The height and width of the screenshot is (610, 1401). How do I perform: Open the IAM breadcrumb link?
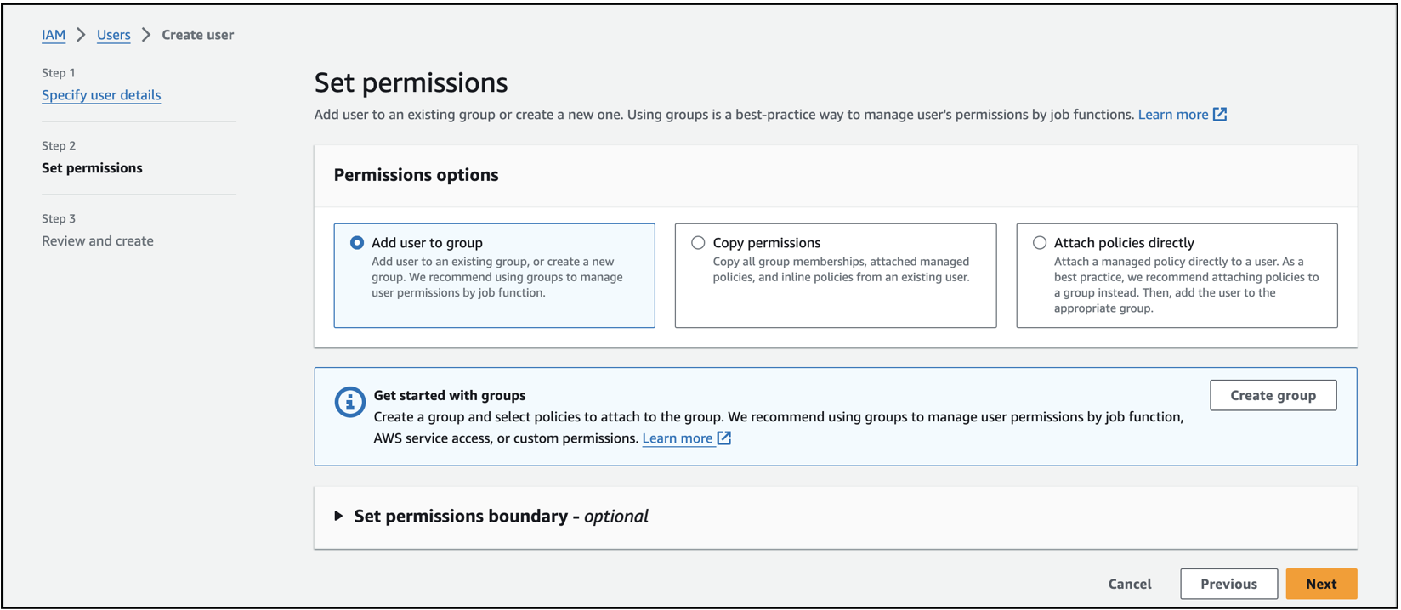click(54, 35)
